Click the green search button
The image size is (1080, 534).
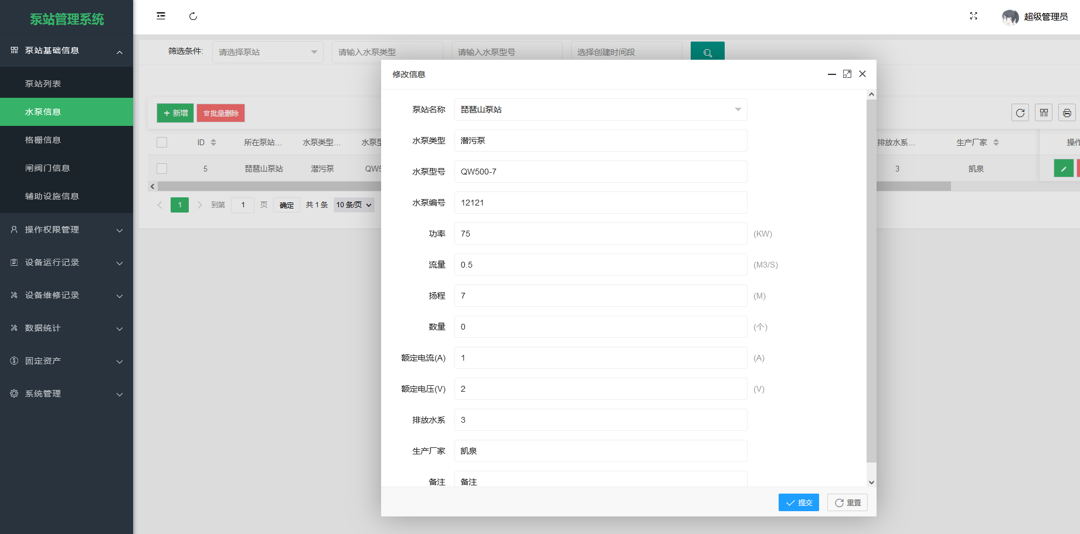708,52
